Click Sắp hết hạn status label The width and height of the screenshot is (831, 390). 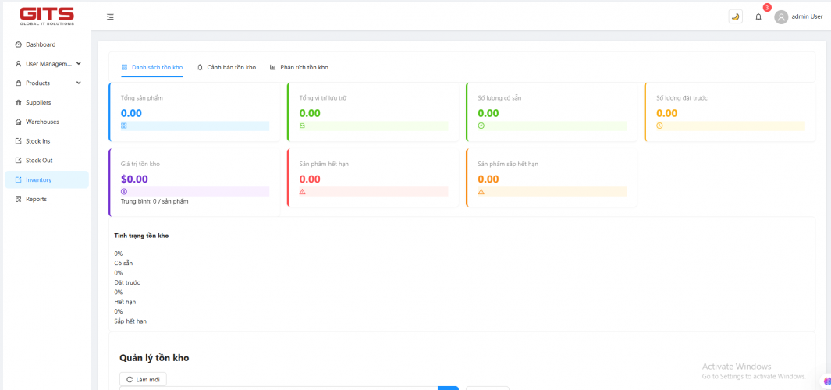click(130, 321)
